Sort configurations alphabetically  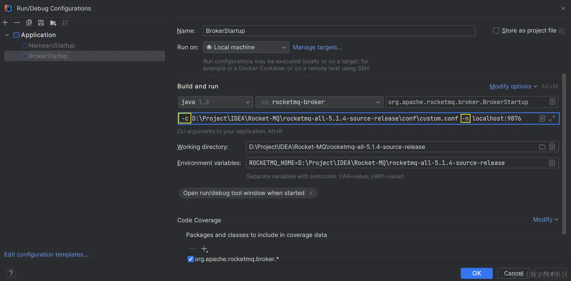[65, 23]
